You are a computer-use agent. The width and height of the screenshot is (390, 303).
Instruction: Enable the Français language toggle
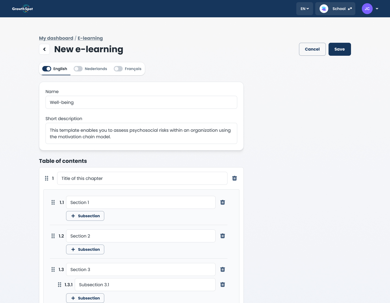point(118,69)
